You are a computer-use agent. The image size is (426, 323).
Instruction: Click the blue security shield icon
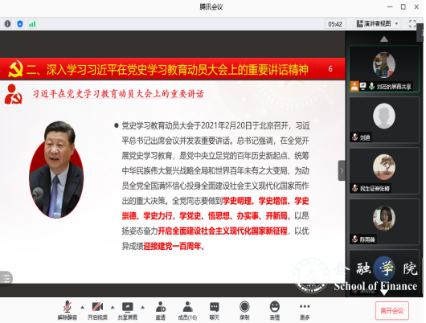[x=20, y=24]
